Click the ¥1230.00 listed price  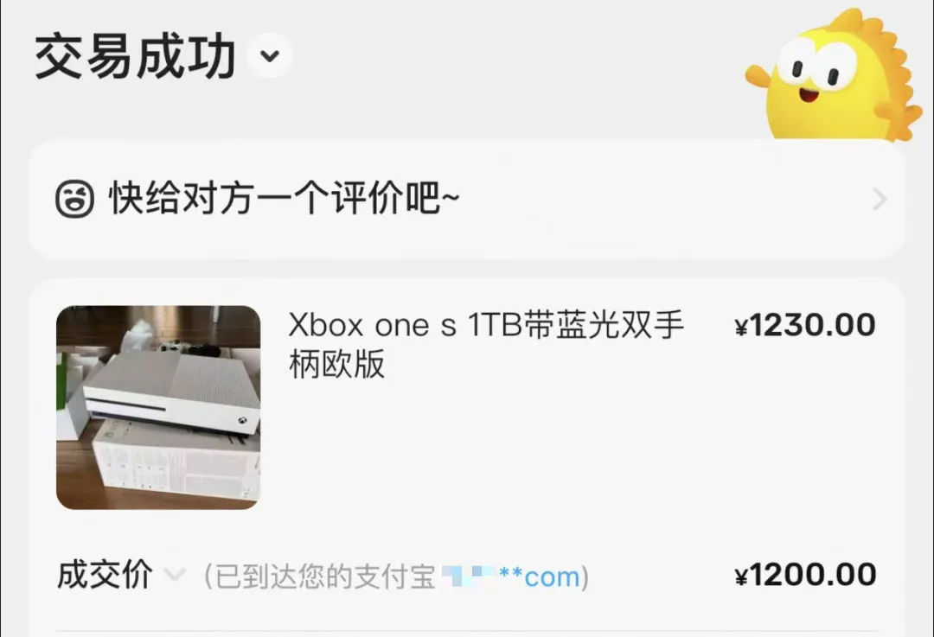point(805,325)
